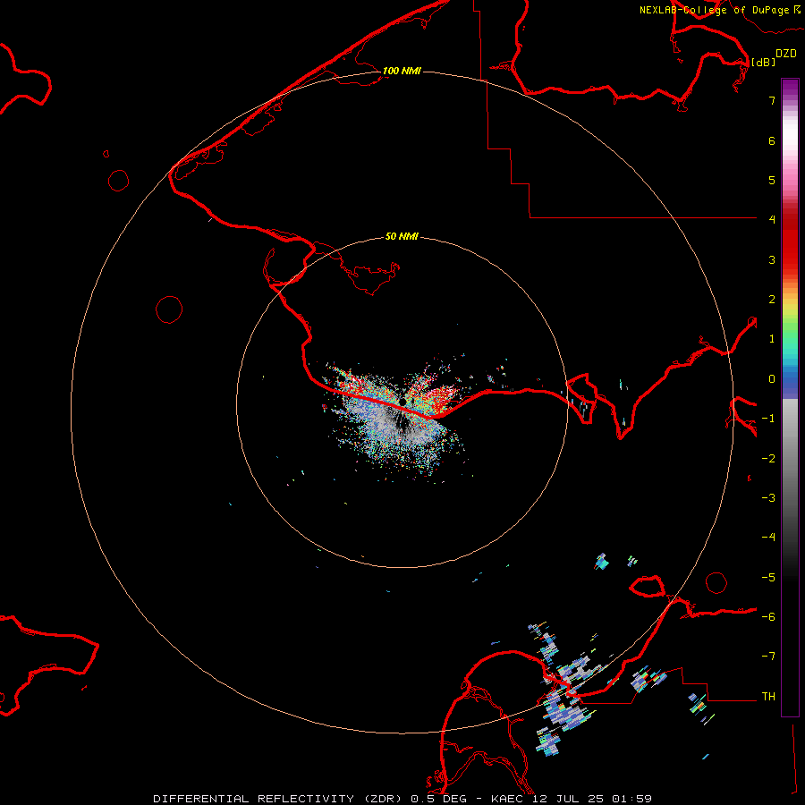The image size is (805, 805).
Task: Click the -4 dB tick on the color scale
Action: pos(768,538)
